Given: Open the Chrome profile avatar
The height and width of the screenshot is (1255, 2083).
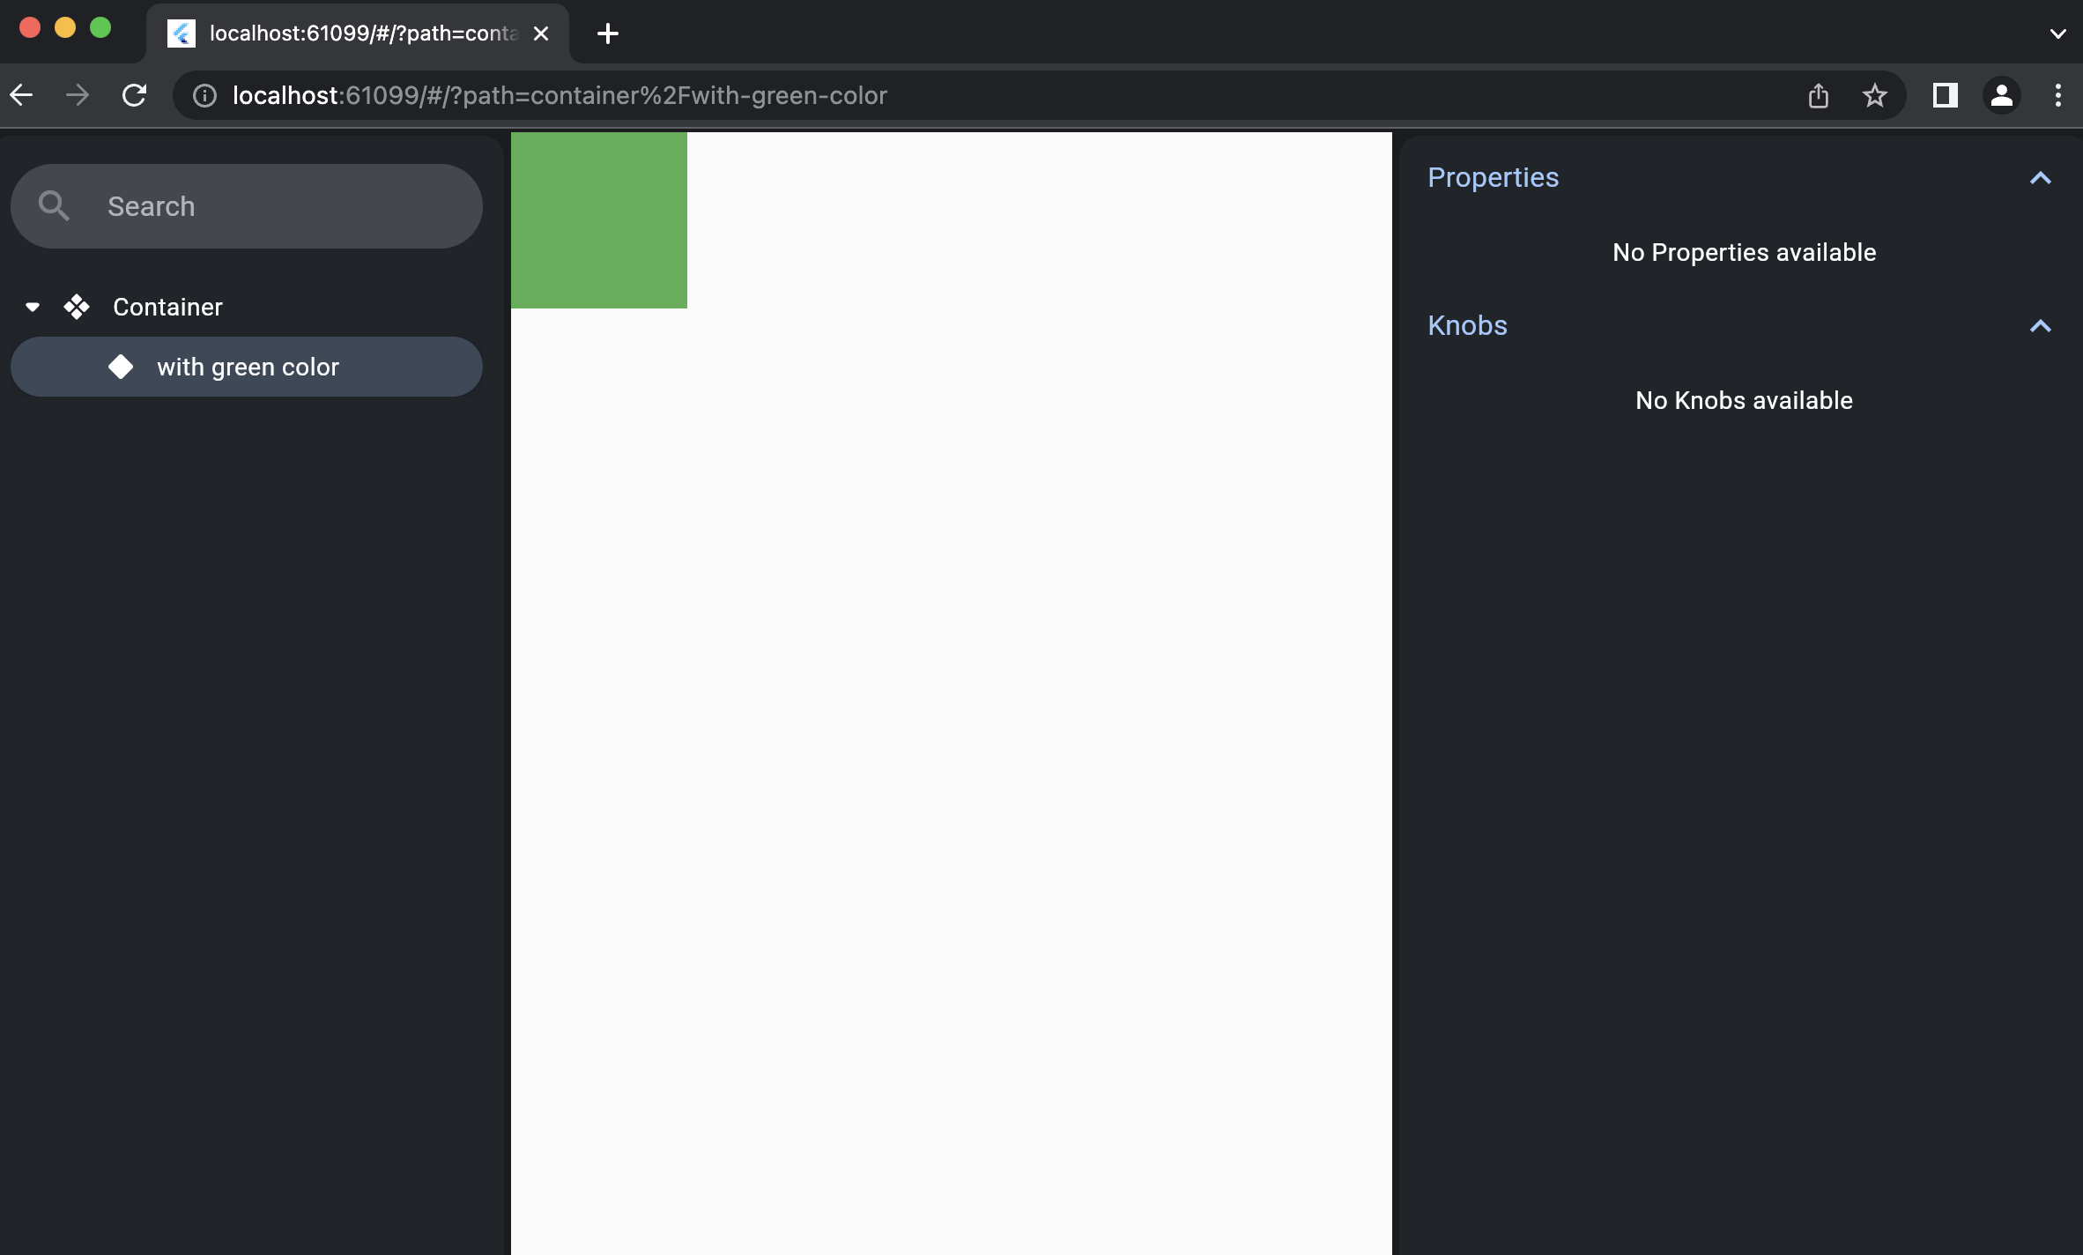Looking at the screenshot, I should pyautogui.click(x=2001, y=95).
